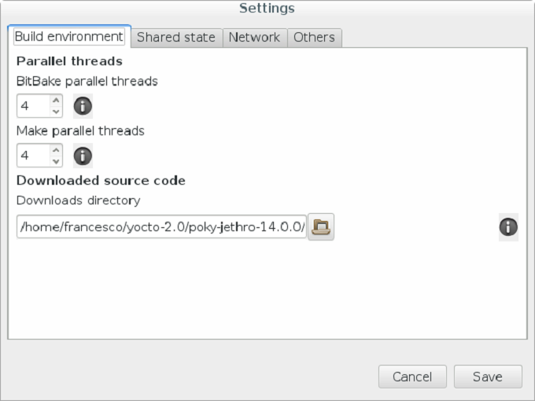Switch to the Shared state tab

pyautogui.click(x=176, y=37)
